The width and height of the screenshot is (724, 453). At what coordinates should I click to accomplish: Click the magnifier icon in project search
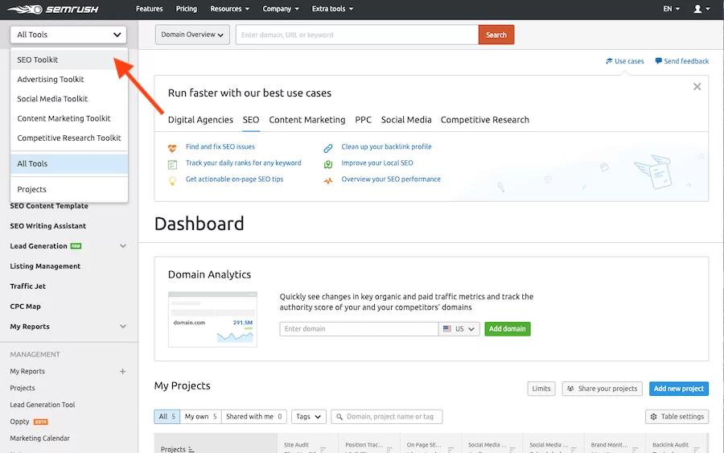pos(339,417)
